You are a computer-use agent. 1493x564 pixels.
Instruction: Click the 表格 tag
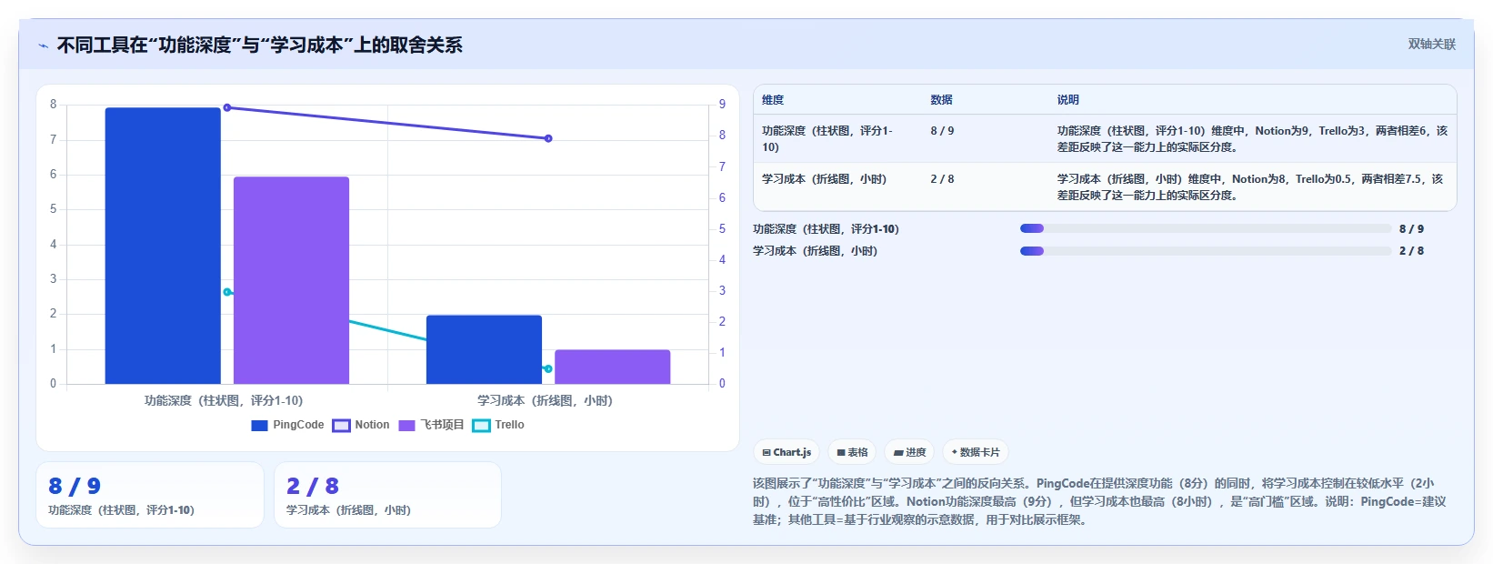point(852,452)
